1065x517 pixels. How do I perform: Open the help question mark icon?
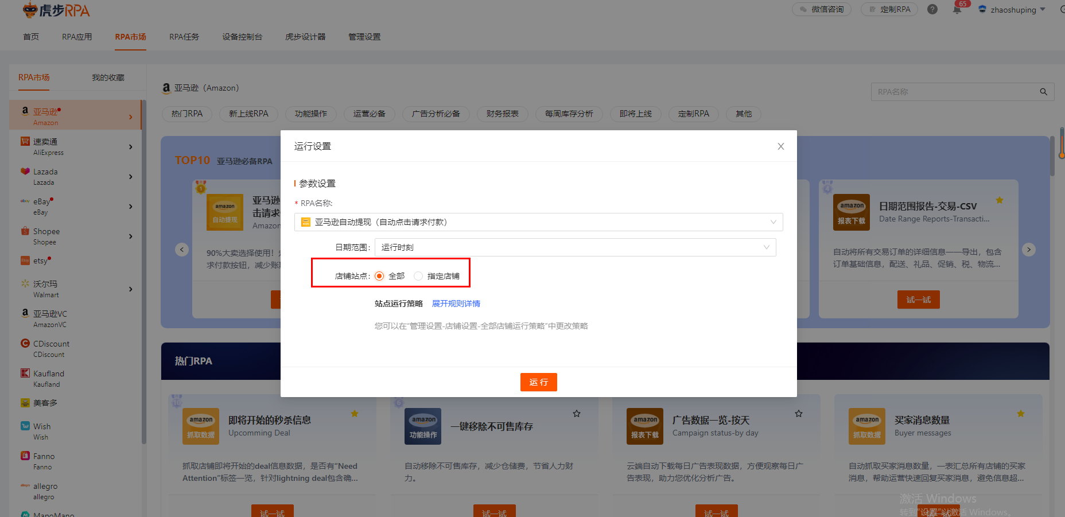[932, 9]
